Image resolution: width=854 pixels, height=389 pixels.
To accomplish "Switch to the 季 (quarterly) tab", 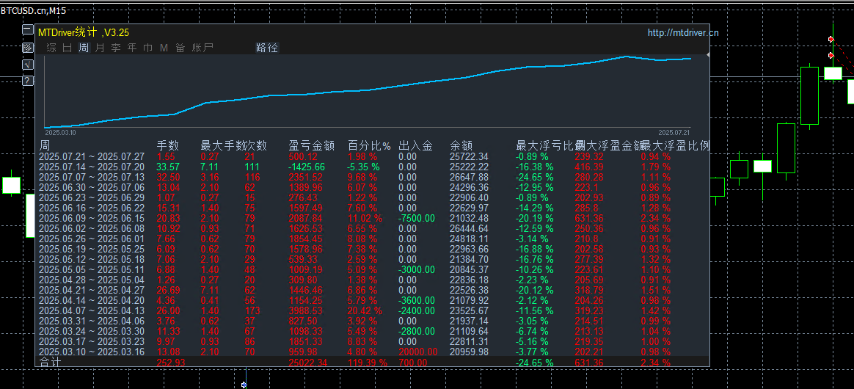I will 116,48.
